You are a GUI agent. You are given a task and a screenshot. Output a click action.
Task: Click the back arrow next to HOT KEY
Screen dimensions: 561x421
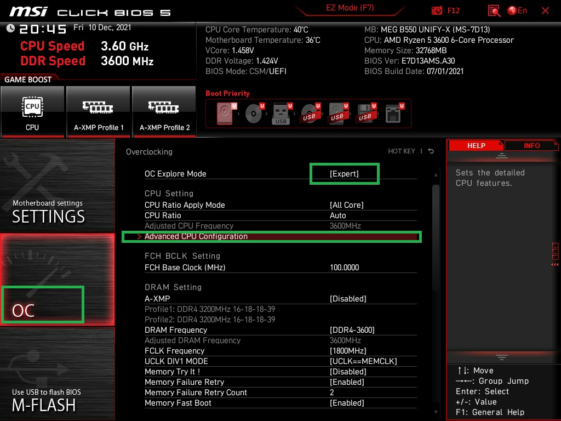[431, 151]
